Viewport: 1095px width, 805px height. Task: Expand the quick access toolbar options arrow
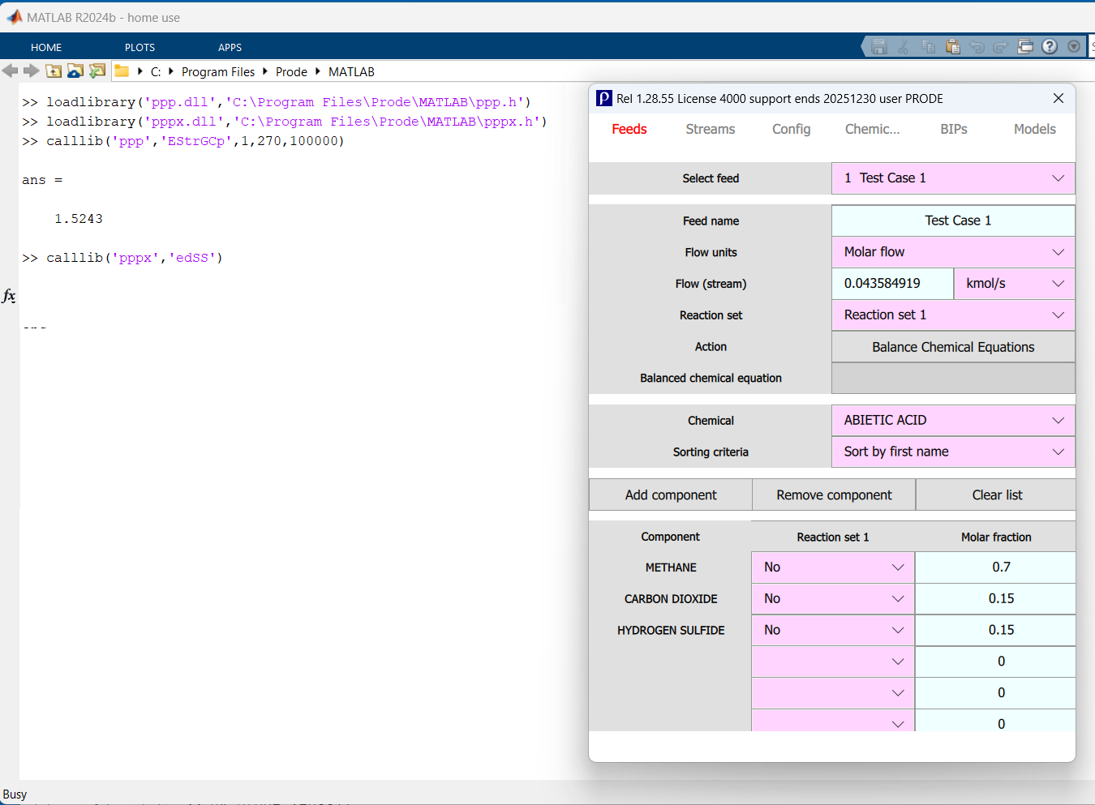point(1074,47)
